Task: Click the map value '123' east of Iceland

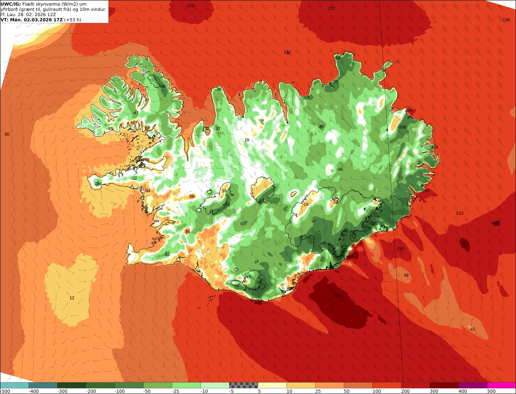Action: point(460,213)
